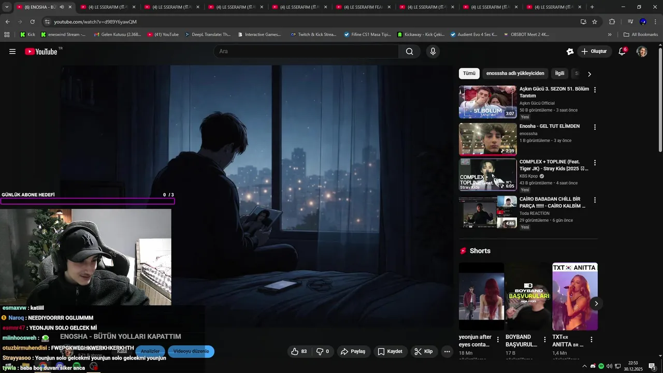Screen dimensions: 663x373
Task: Focus the Ara search field
Action: 306,51
